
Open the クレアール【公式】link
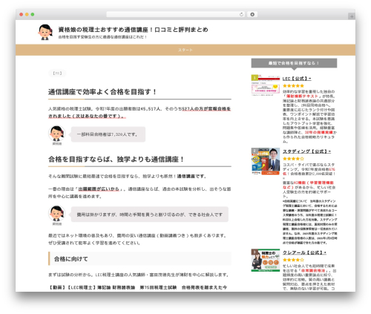pos(304,252)
